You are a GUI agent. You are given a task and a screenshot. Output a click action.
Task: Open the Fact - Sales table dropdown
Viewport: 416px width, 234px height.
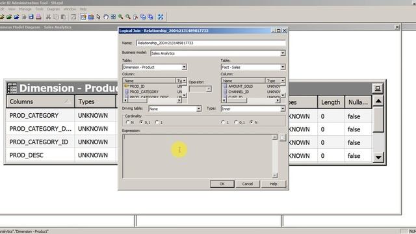pos(283,67)
